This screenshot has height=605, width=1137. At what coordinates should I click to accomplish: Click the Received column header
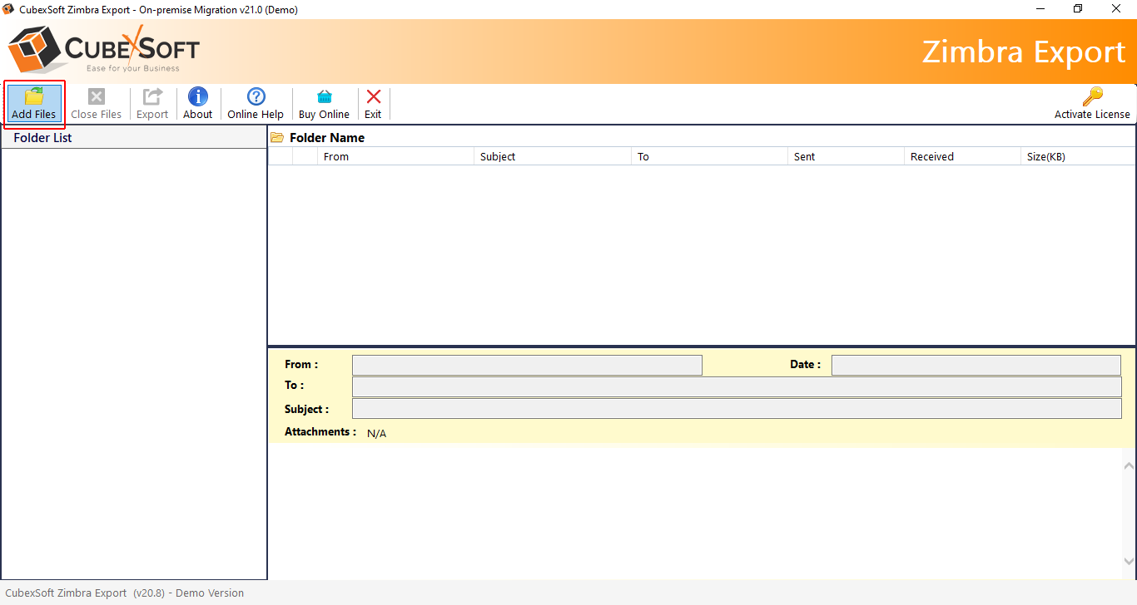click(x=931, y=156)
